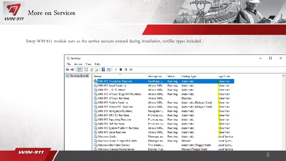Select the WIN-911 InTouch Runtime service
Viewport: 286px width, 161px height.
tap(113, 98)
